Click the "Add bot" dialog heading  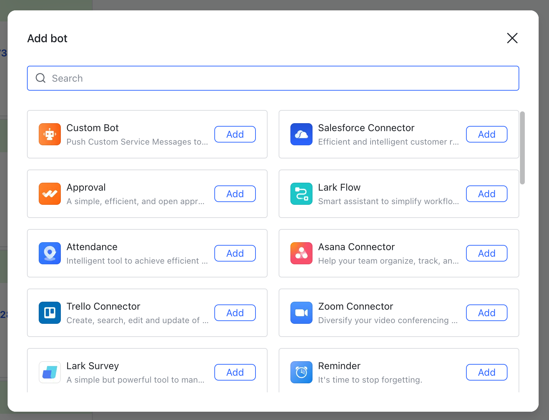[47, 38]
